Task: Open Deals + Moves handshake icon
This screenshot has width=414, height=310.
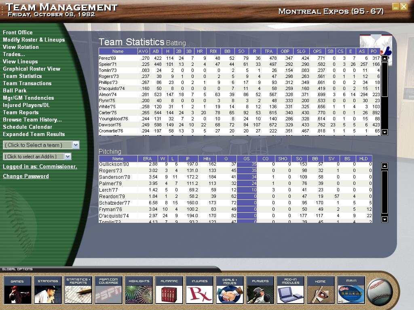Action: (230, 290)
